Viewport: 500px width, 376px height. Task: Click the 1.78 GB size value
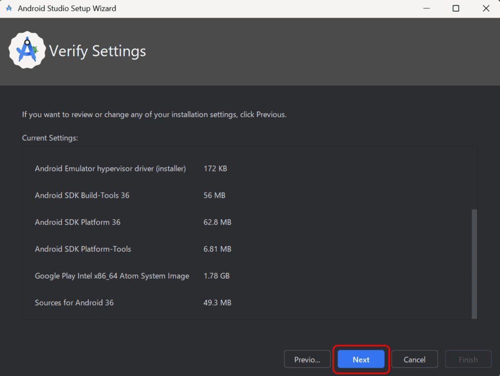click(x=216, y=276)
